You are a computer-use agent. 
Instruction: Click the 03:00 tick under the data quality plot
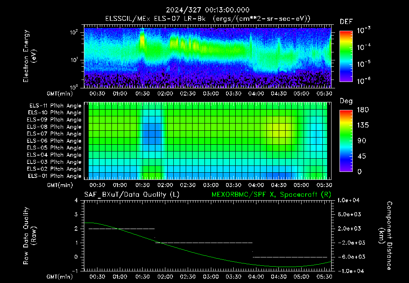210,277
